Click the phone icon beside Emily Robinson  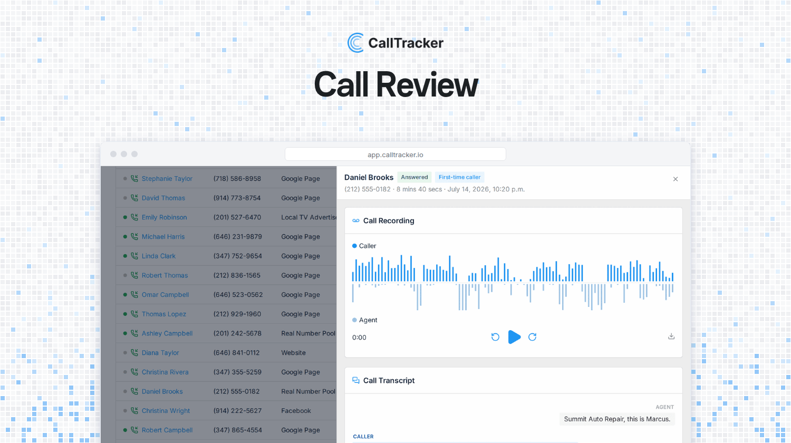[134, 217]
